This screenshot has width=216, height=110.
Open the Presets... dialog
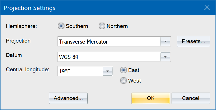pyautogui.click(x=193, y=42)
